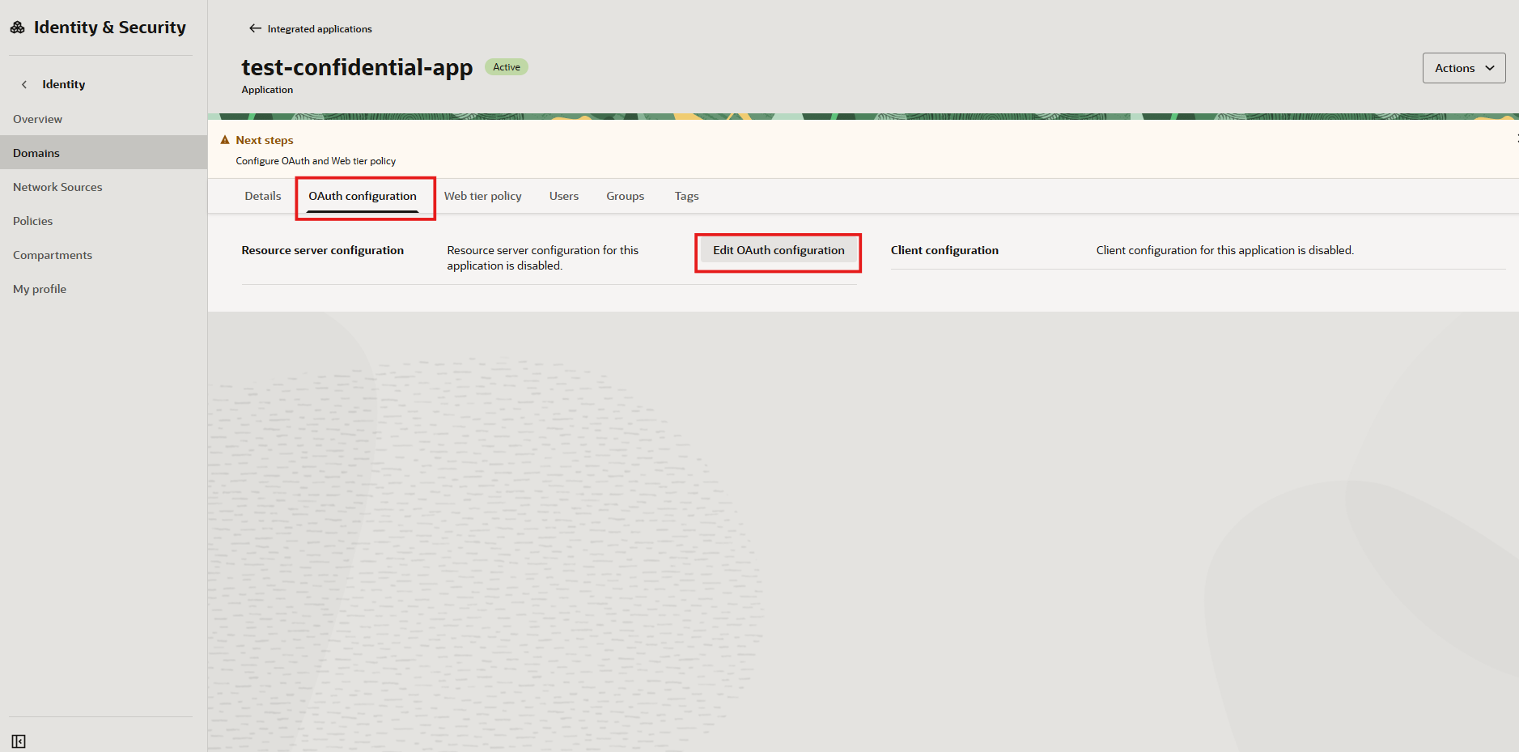Open the Groups tab

[626, 196]
